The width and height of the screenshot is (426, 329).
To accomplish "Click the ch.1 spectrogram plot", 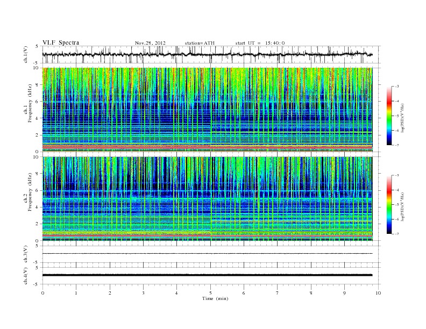I will coord(208,110).
